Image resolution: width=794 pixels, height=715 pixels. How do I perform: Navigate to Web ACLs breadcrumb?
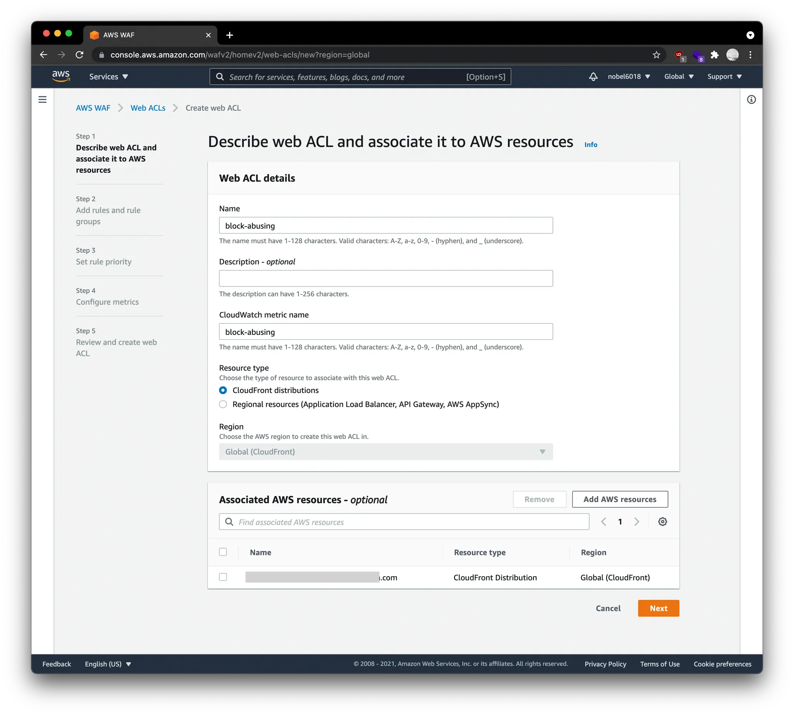pyautogui.click(x=148, y=108)
